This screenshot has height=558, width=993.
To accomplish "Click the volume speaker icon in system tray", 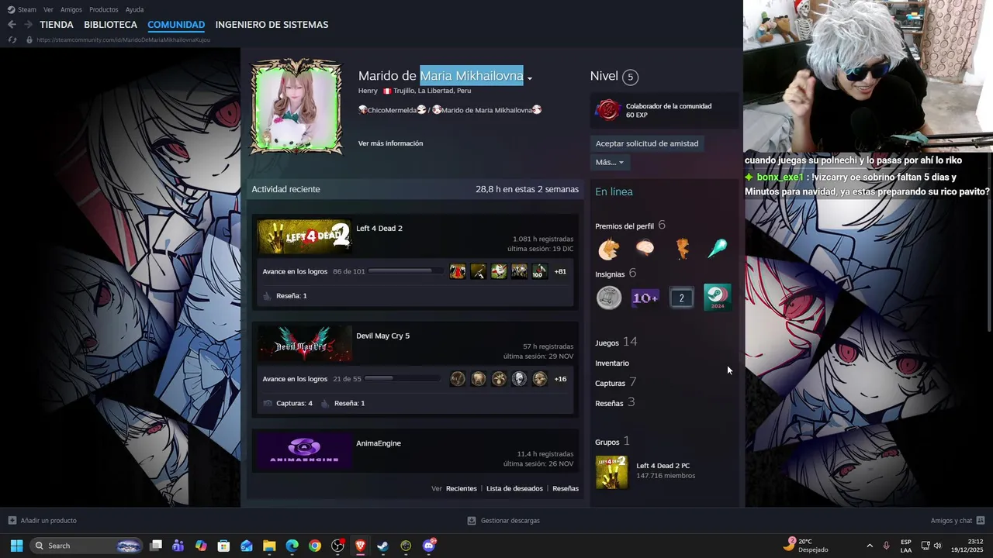I will coord(937,546).
